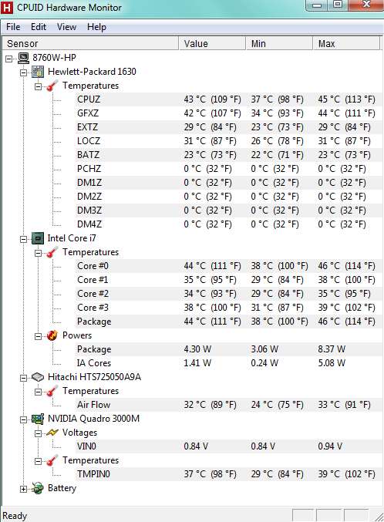The image size is (384, 522).
Task: Click the Hitachi hard drive icon
Action: [x=38, y=377]
